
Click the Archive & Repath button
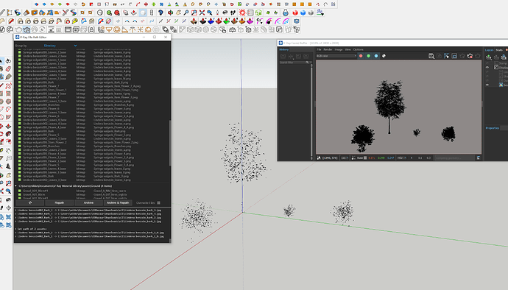[x=118, y=203]
